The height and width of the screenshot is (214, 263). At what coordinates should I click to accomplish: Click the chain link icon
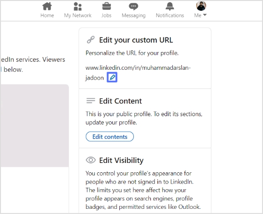coord(91,40)
